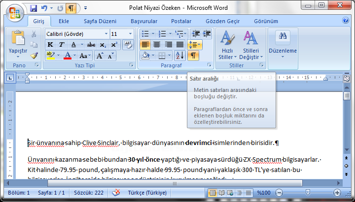Toggle subscript formatting
Screen dimensions: 355x202
(x=103, y=45)
